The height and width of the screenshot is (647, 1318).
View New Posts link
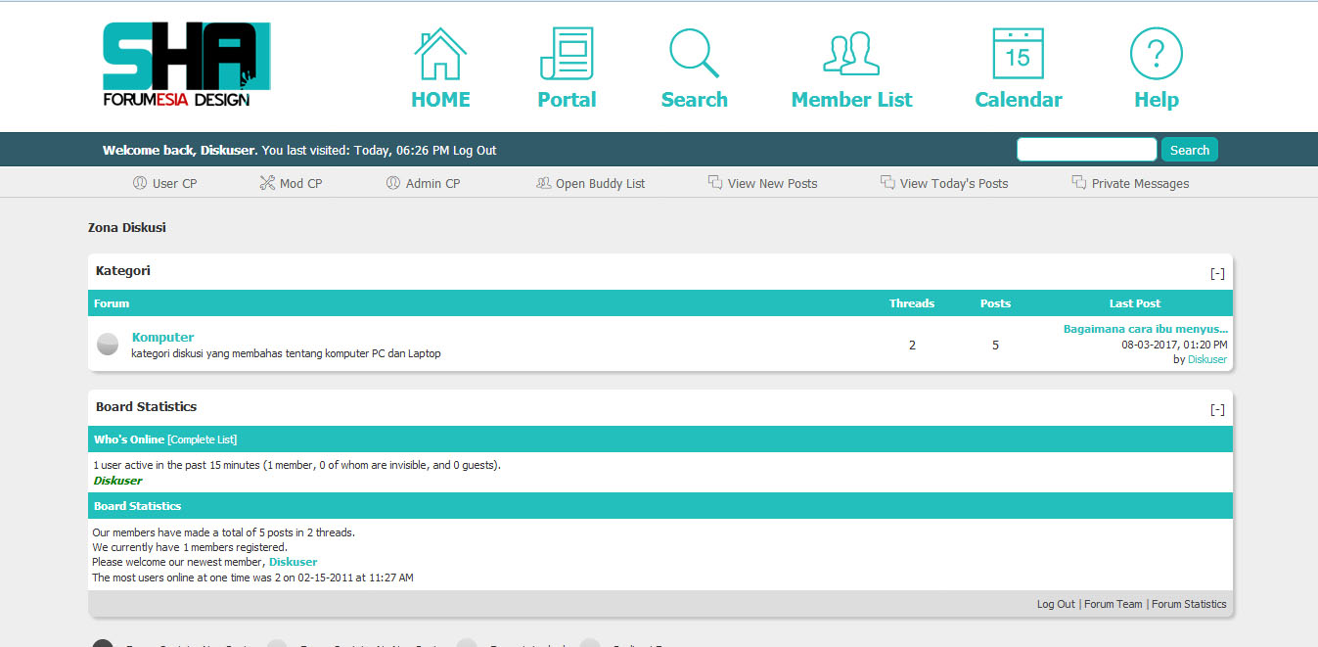[x=762, y=183]
